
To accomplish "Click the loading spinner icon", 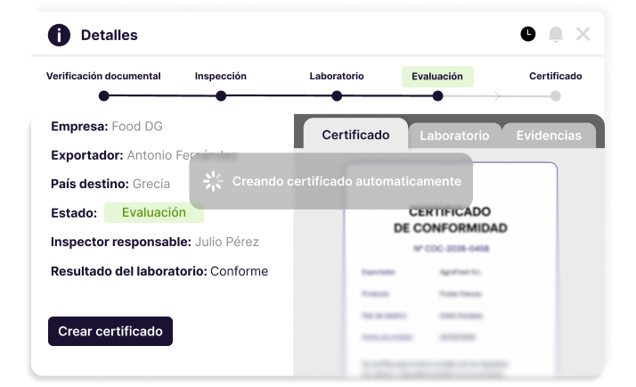I will 213,181.
